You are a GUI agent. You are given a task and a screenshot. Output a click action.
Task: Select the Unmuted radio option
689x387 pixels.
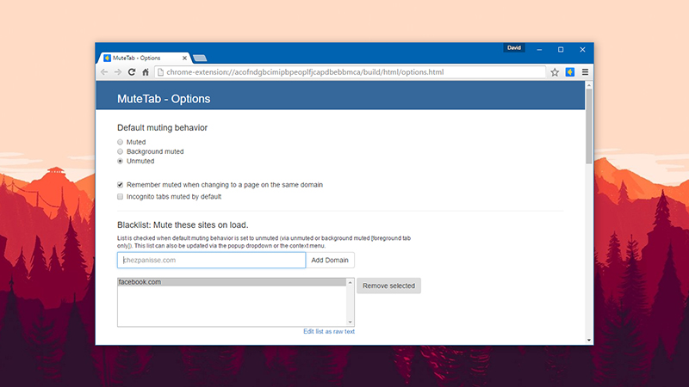coord(120,161)
